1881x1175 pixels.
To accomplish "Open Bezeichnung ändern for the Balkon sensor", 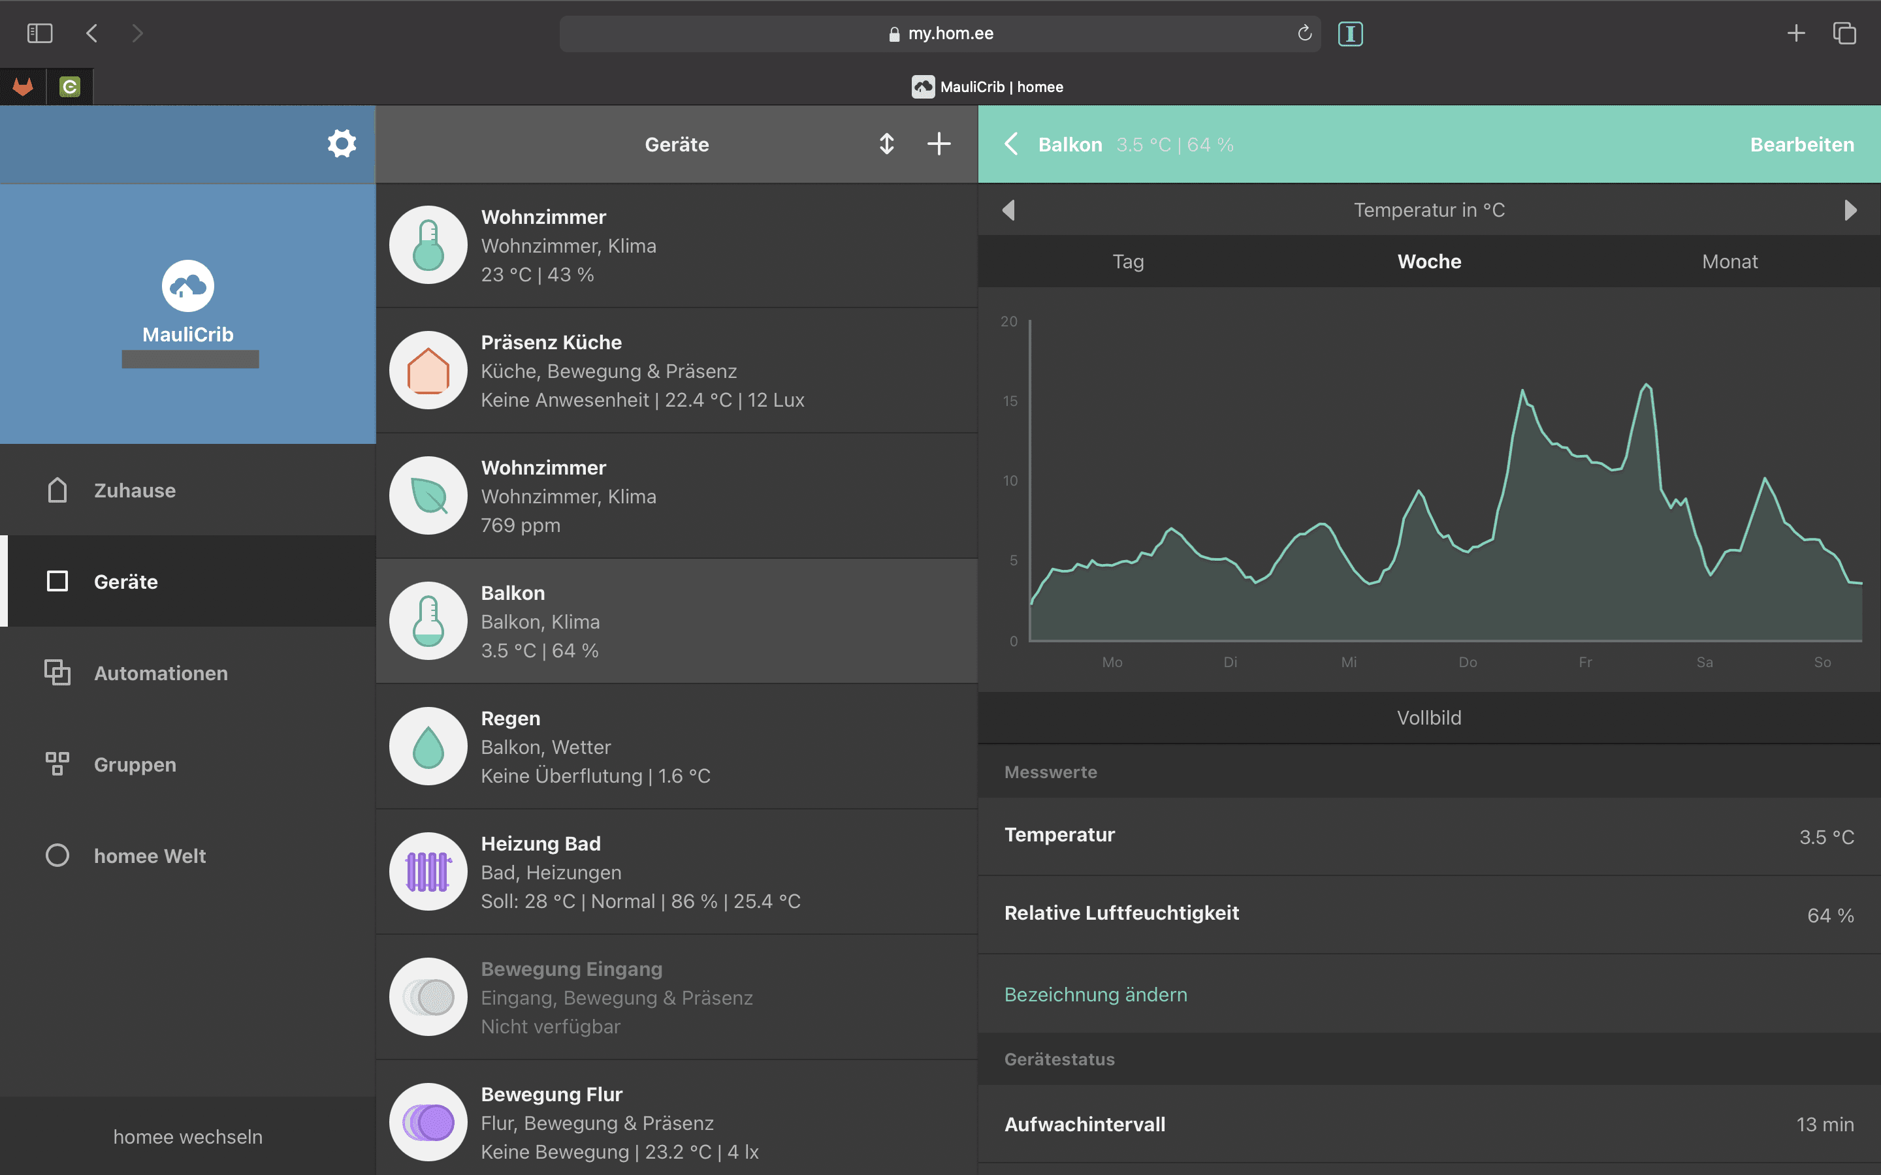I will click(x=1095, y=994).
